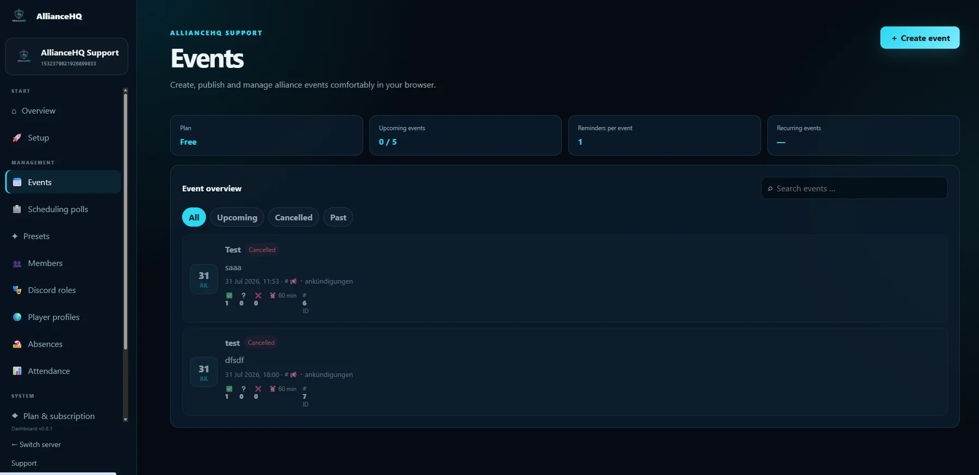Open the AllianceHQ Support server card
The width and height of the screenshot is (979, 475).
pyautogui.click(x=66, y=57)
